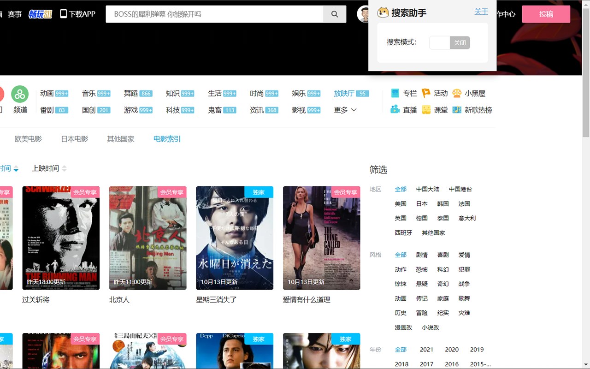
Task: Switch to 其他国家 tab
Action: click(x=121, y=139)
